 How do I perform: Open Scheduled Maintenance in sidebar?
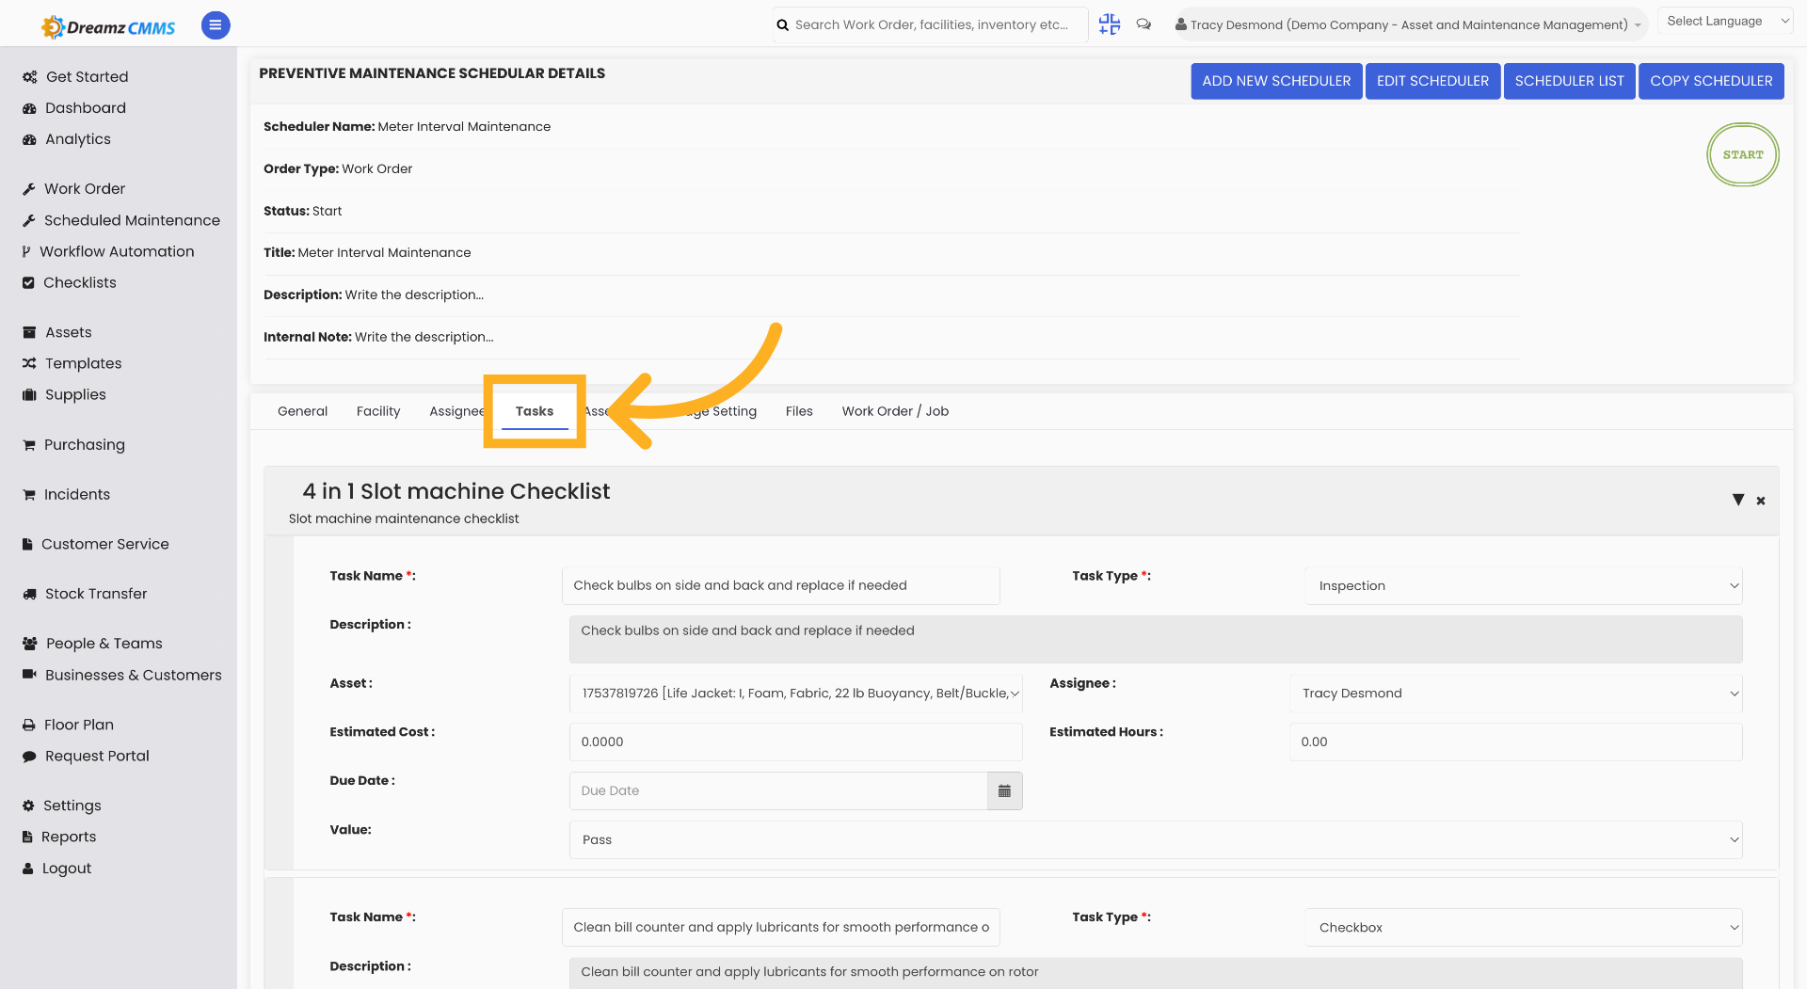click(x=132, y=220)
